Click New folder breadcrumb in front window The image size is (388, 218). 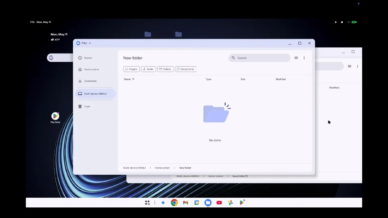pyautogui.click(x=185, y=168)
